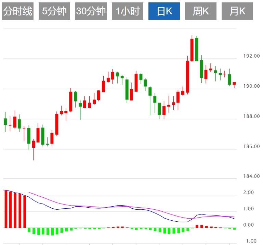Click the 190.00 price axis label
The width and height of the screenshot is (263, 245).
coord(252,86)
